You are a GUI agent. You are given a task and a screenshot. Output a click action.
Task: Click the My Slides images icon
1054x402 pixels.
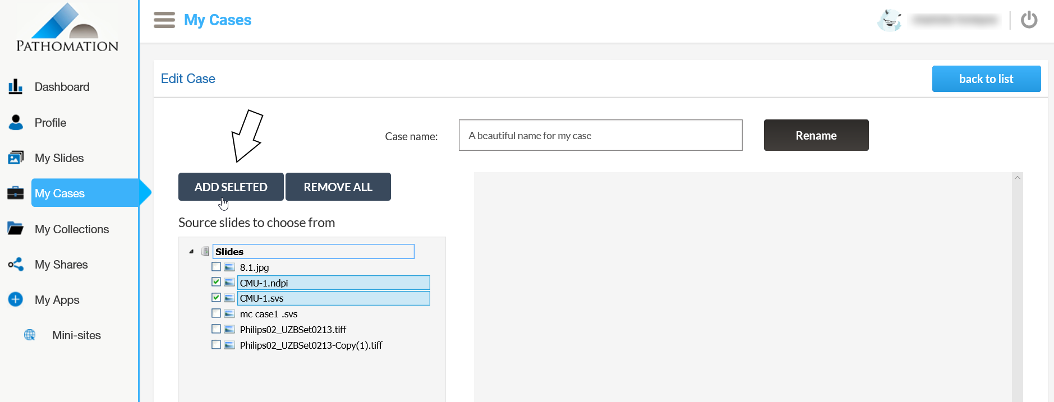tap(16, 158)
